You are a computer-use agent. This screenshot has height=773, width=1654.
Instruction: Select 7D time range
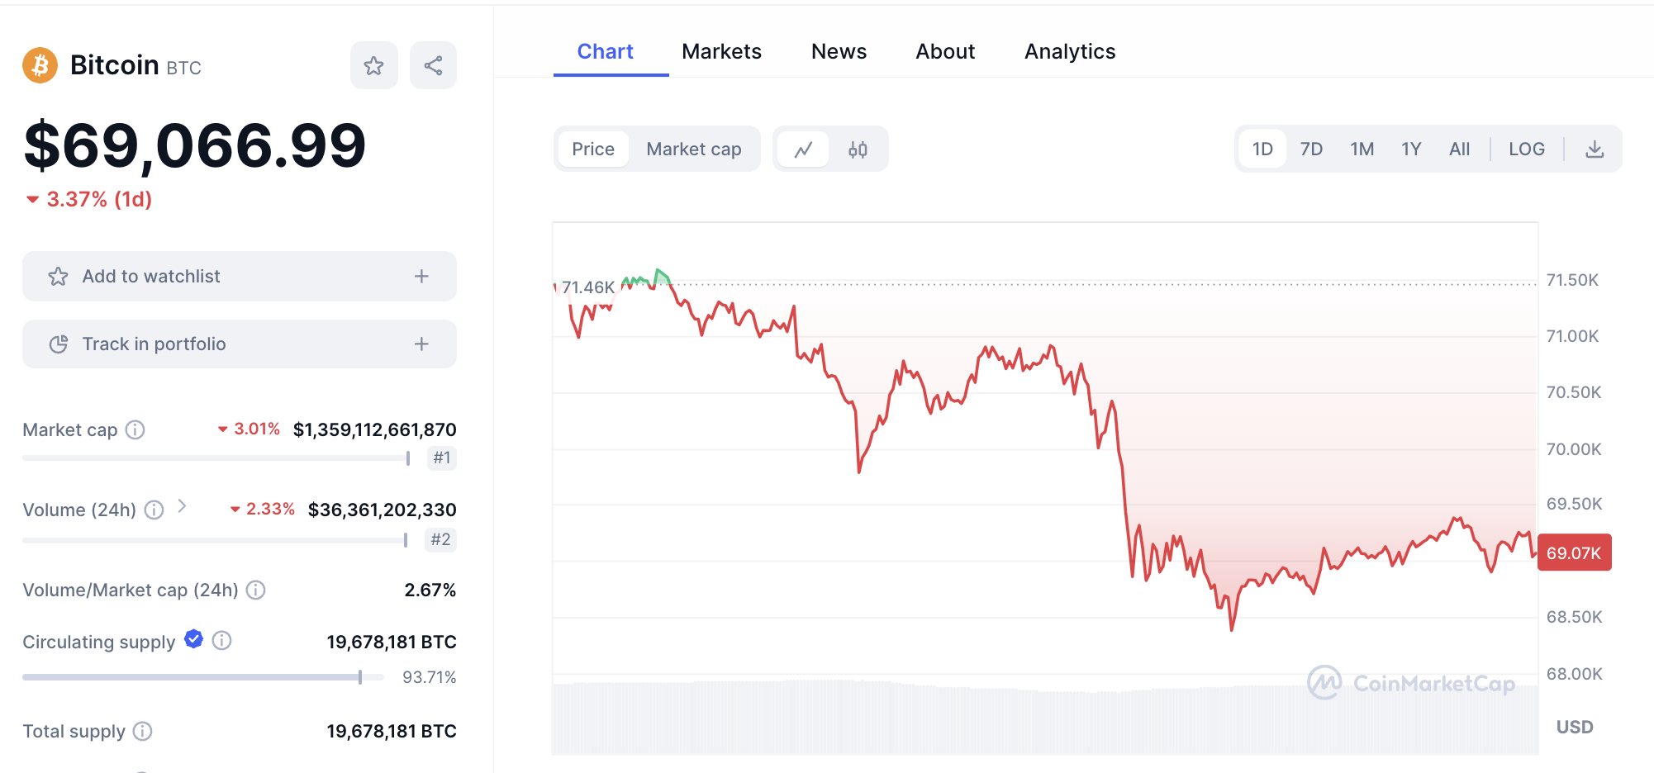click(x=1311, y=149)
